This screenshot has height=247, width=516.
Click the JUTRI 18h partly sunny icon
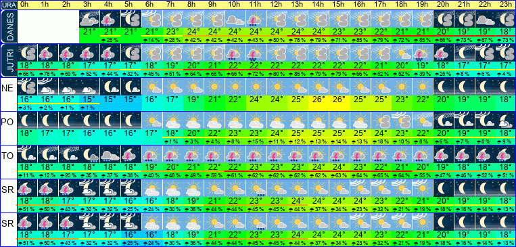click(402, 52)
